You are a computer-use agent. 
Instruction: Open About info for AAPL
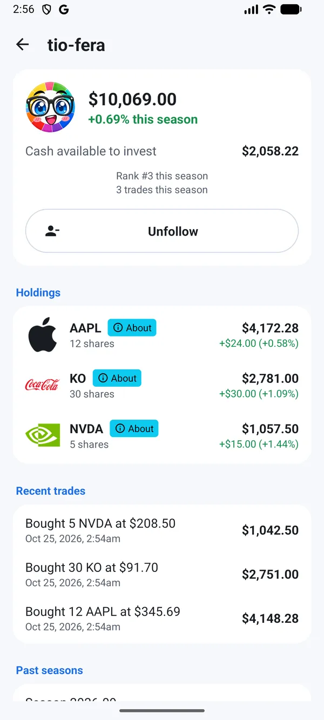coord(132,328)
